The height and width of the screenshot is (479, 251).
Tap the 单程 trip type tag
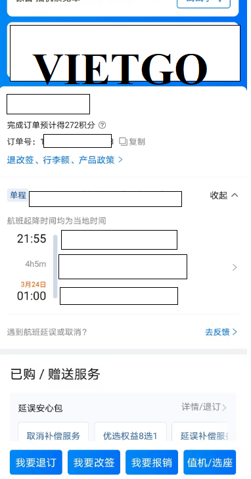pyautogui.click(x=18, y=195)
